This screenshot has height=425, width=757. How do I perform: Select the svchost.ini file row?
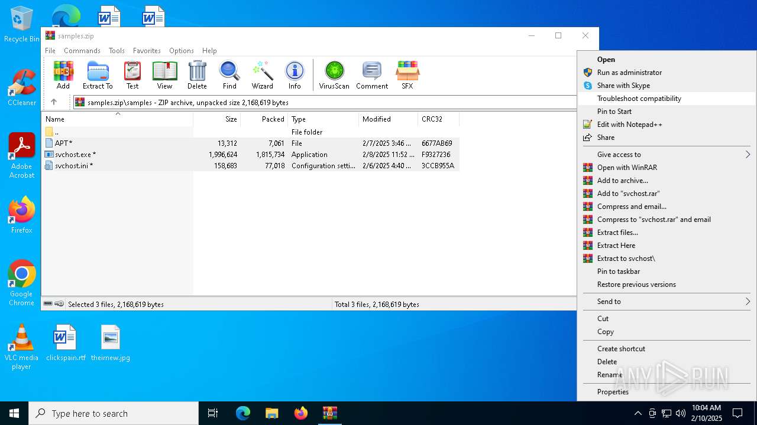point(250,166)
